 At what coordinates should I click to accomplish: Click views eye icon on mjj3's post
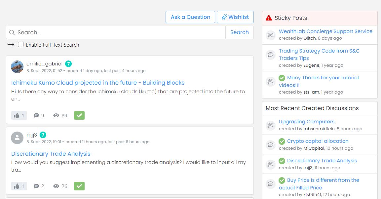click(x=56, y=186)
